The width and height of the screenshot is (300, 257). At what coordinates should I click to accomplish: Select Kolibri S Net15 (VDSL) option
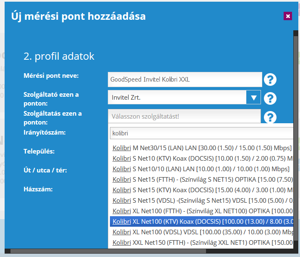coord(201,201)
